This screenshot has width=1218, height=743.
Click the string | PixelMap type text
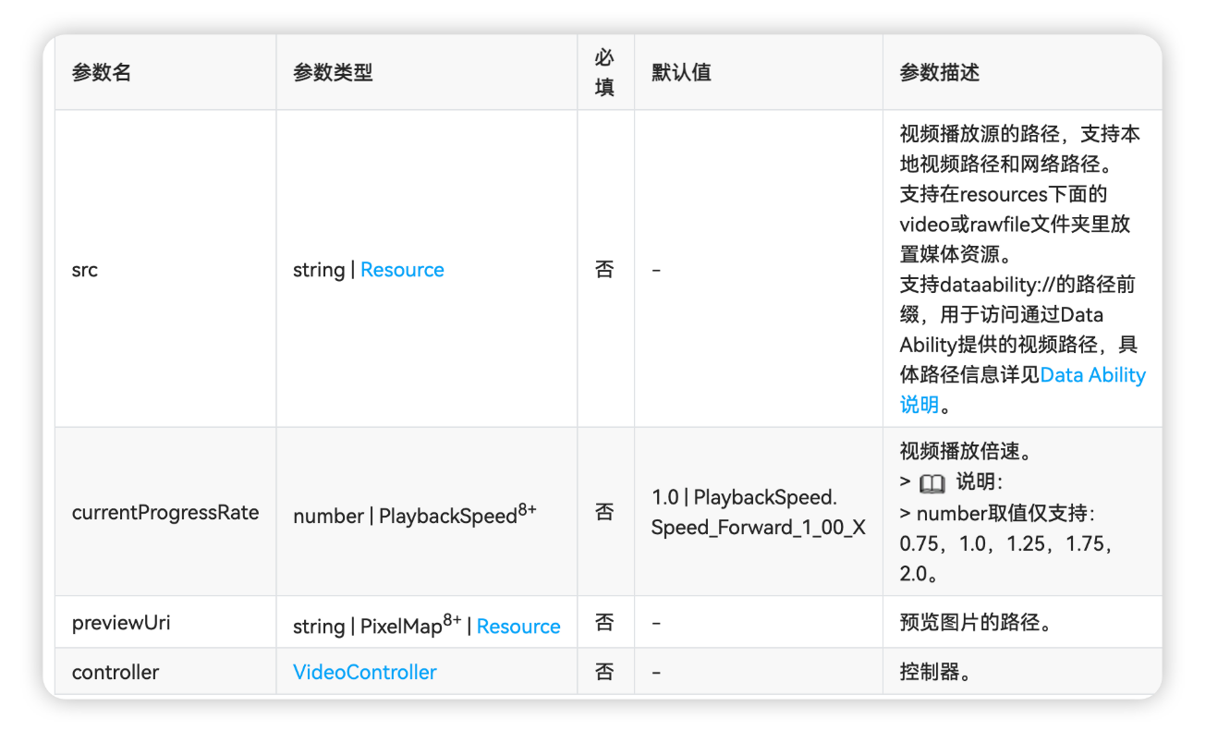(377, 625)
